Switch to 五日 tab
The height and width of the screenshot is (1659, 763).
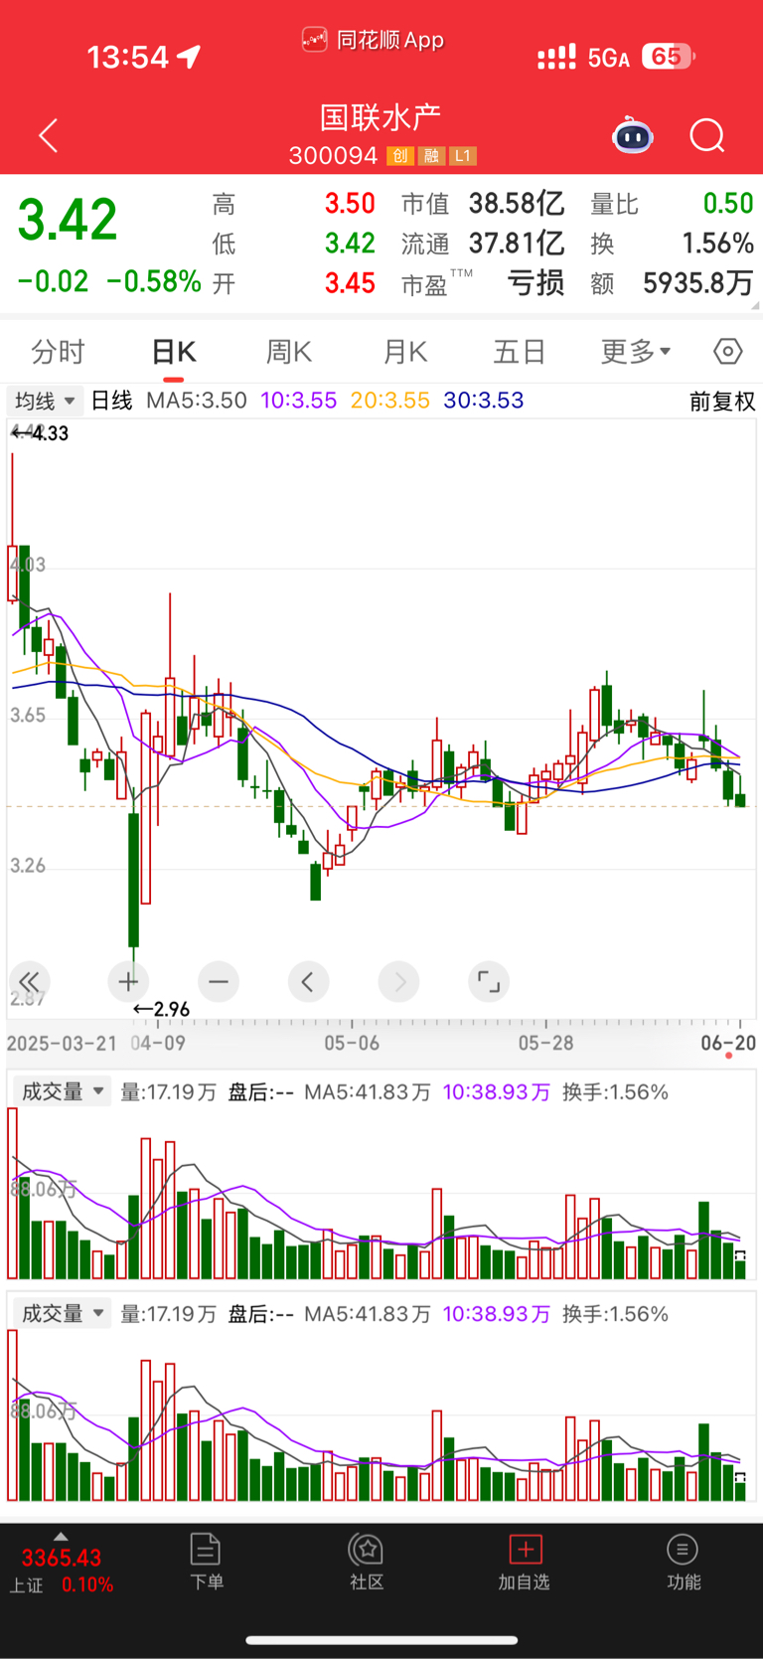[x=520, y=351]
